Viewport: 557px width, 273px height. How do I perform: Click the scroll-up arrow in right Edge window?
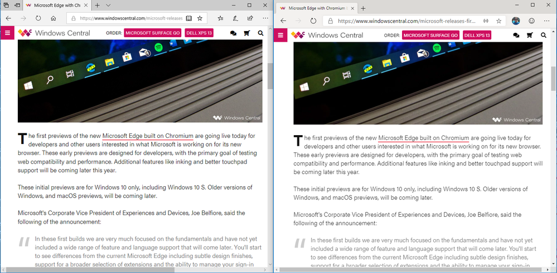point(554,32)
